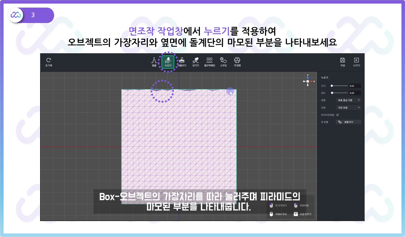Screen dimensions: 405x237
Task: Click the 면 조작하기 mouse hint icon
Action: click(271, 206)
